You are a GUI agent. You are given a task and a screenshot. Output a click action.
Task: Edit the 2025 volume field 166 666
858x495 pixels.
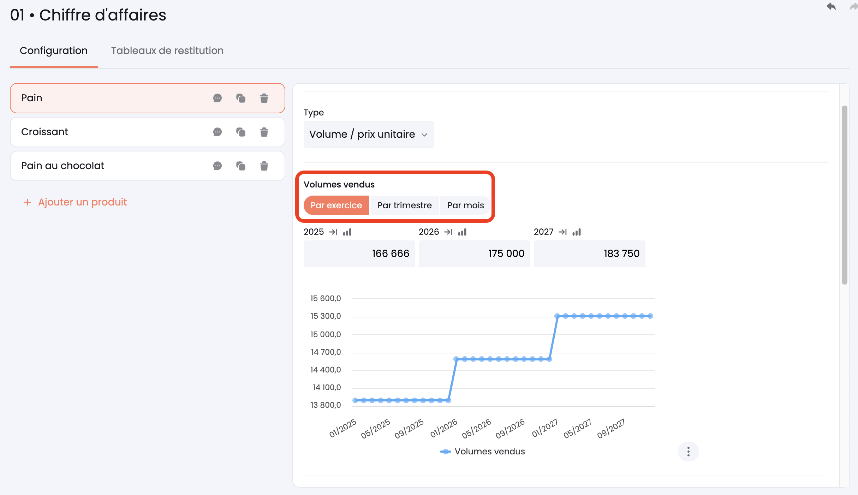(x=359, y=254)
